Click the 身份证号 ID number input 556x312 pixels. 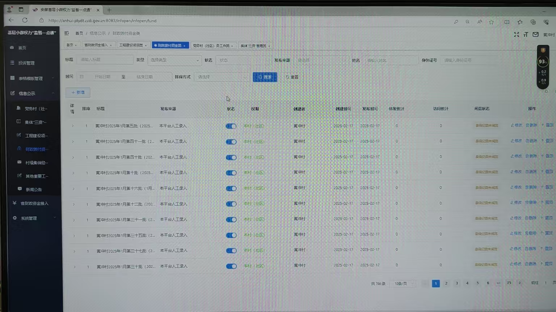click(x=471, y=60)
